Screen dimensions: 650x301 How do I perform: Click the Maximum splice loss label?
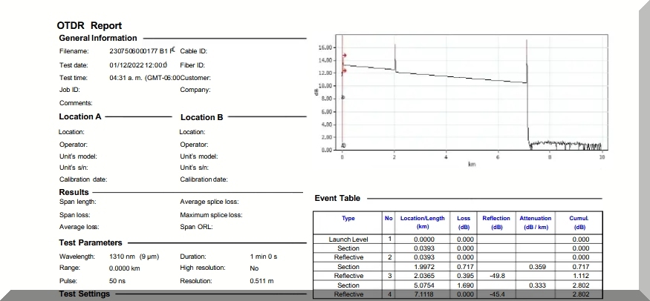click(212, 215)
